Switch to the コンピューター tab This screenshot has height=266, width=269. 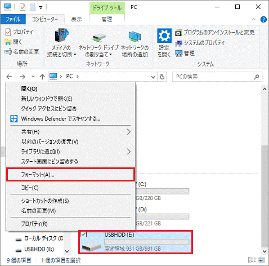45,19
